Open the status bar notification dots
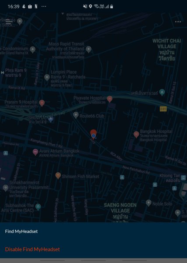Screen dimensions: 187x263 44,7
